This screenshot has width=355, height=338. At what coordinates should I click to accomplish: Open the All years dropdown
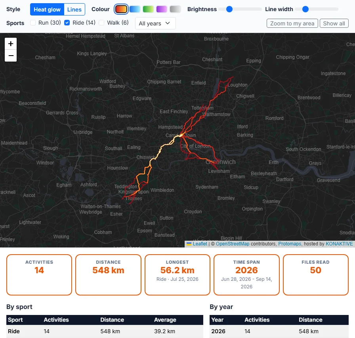(x=155, y=23)
